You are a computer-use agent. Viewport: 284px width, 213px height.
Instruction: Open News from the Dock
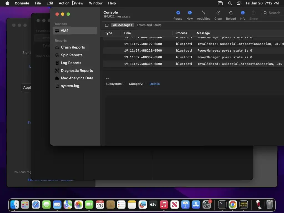175,205
